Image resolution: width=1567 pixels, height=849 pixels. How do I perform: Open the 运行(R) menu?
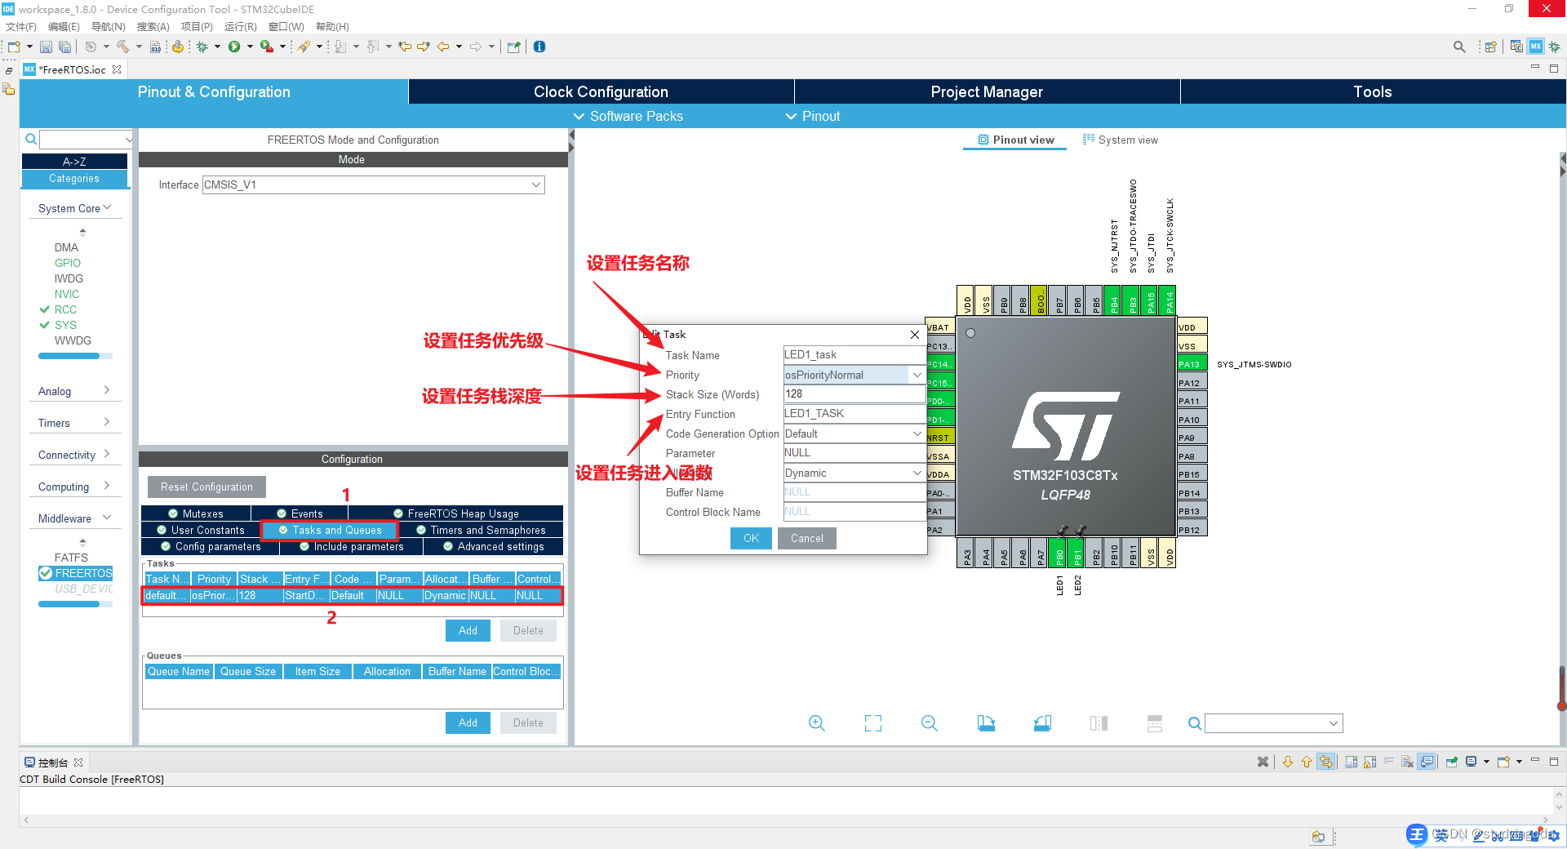241,26
